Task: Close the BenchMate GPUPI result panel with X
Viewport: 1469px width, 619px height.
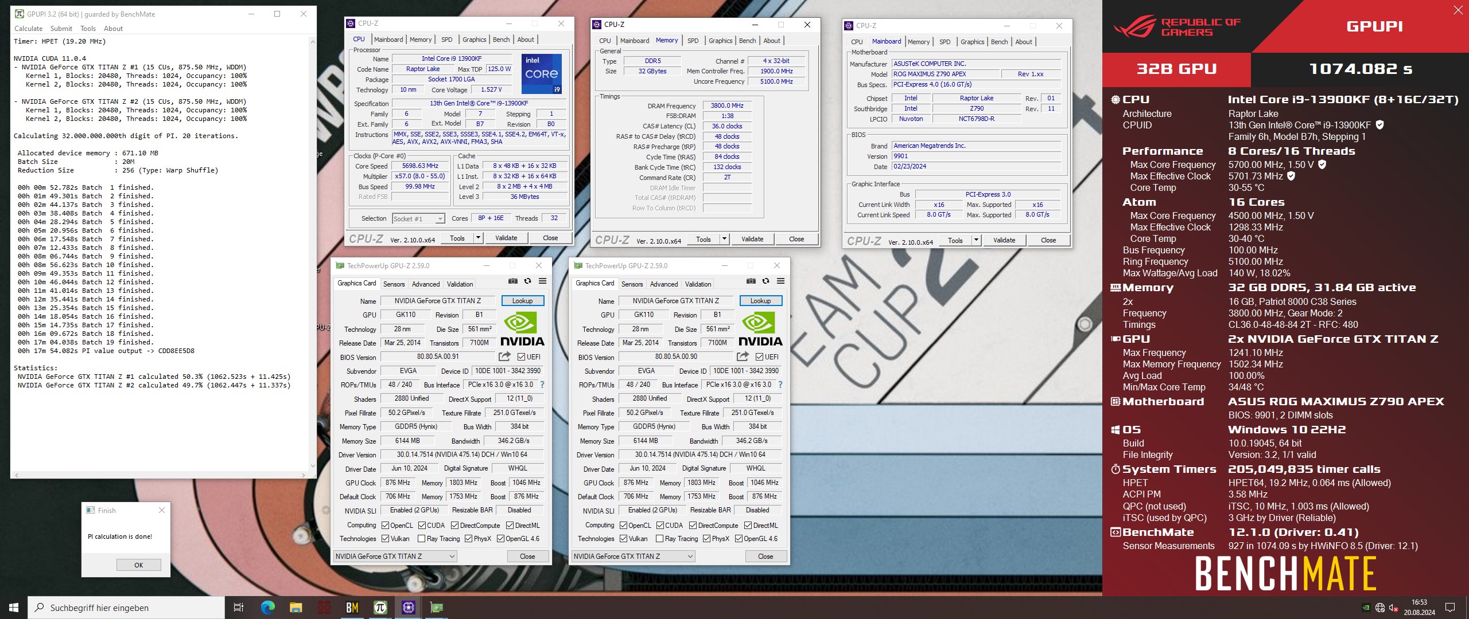Action: click(x=1458, y=10)
